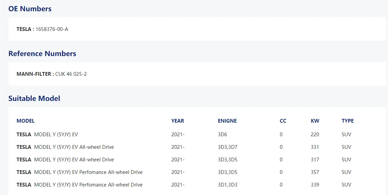
Task: Click the KW value 317
Action: click(x=315, y=160)
